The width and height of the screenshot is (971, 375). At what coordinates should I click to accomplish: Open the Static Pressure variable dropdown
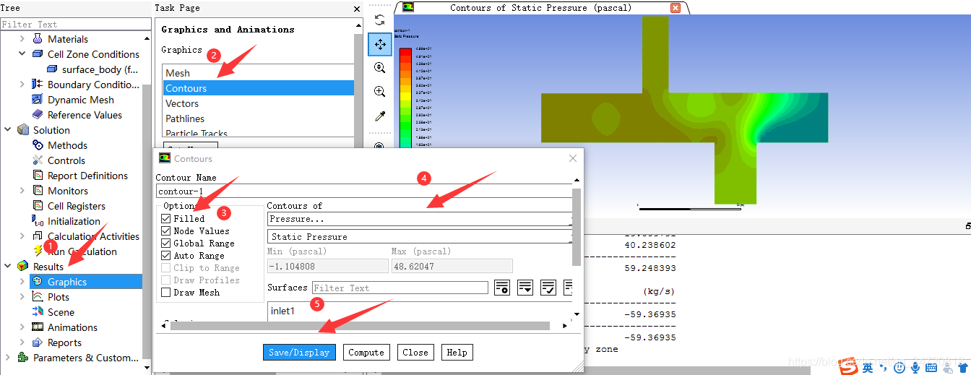point(420,236)
